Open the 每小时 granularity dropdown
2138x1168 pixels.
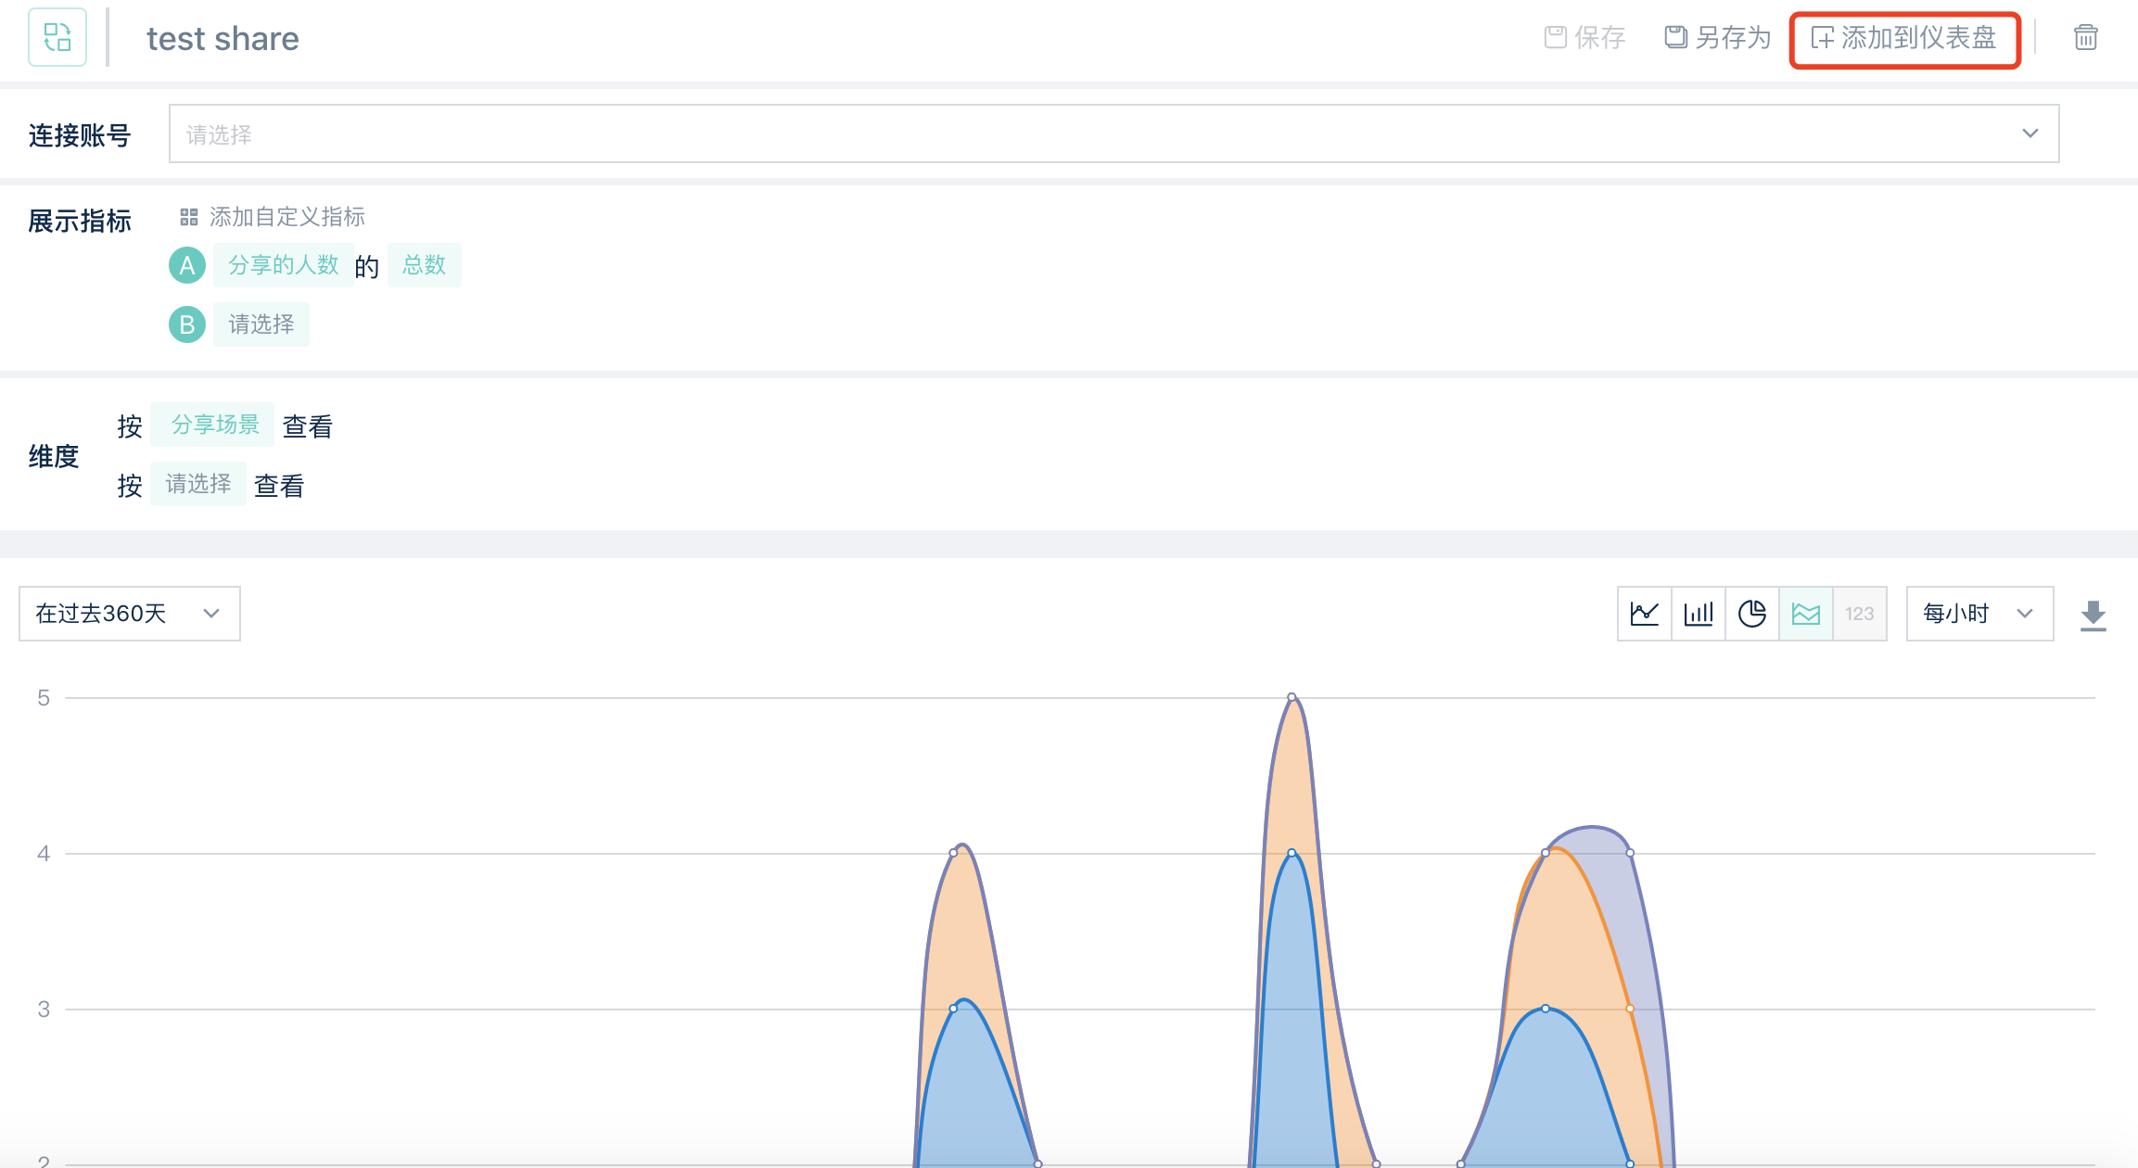point(1979,614)
